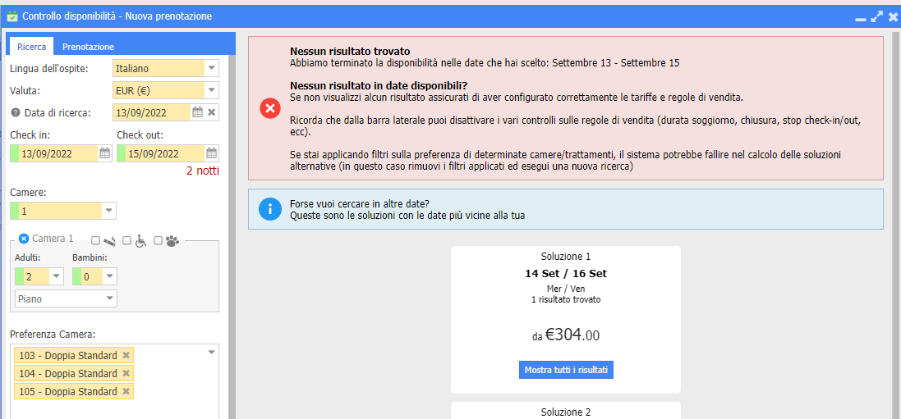Enable the wheelchair accessible checkbox

pos(127,240)
